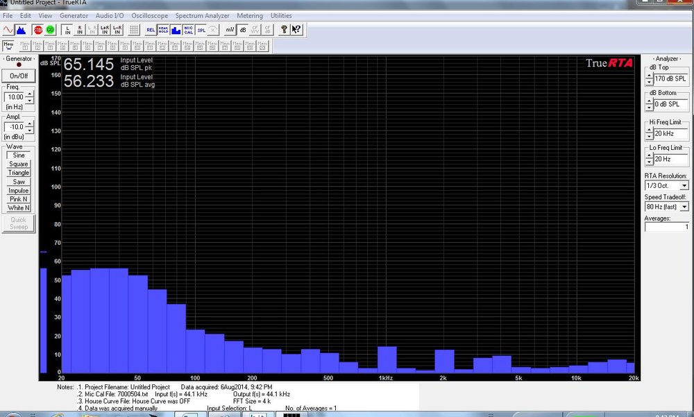Click the green GO icon
This screenshot has width=694, height=417.
(x=50, y=30)
